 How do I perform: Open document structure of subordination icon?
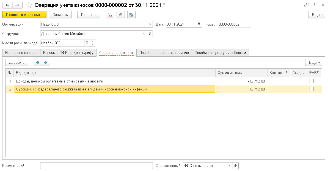(131, 15)
